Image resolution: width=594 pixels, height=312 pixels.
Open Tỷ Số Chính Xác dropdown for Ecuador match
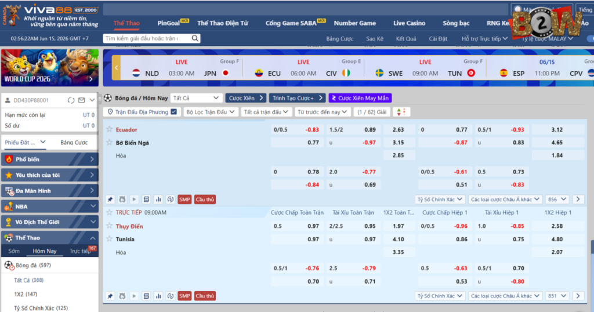(x=440, y=199)
